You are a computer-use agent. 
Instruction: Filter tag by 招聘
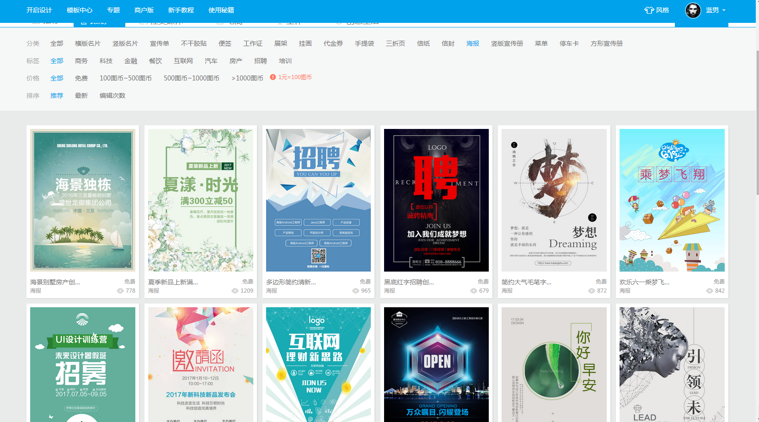click(261, 61)
